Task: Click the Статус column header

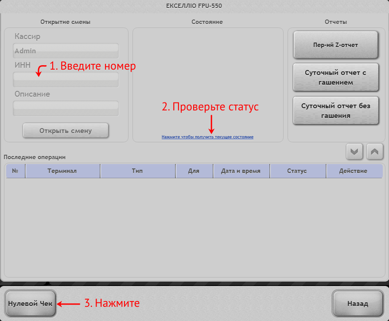Action: [298, 171]
